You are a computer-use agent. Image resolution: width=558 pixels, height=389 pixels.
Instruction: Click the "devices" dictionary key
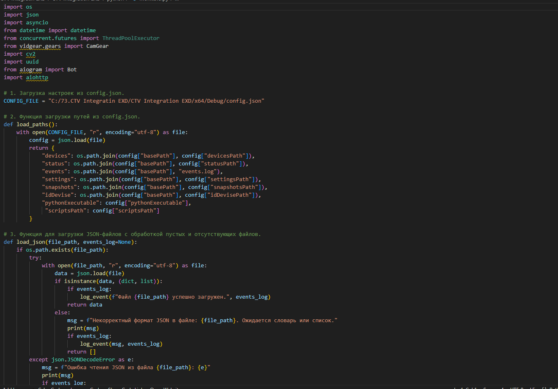pos(56,156)
